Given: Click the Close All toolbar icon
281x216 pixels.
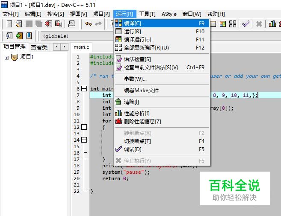Looking at the screenshot, I should (x=59, y=24).
